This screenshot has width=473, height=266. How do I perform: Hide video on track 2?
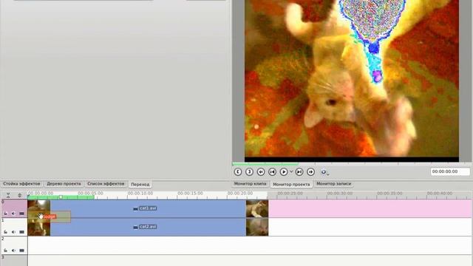pyautogui.click(x=21, y=250)
